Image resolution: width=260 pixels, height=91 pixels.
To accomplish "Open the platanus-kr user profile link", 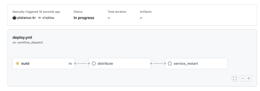I will (26, 18).
